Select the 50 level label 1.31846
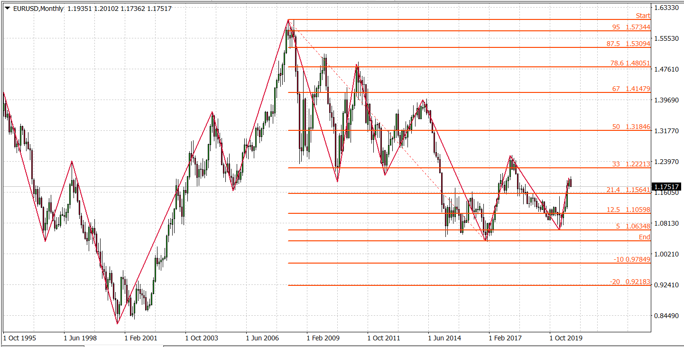684x347 pixels. click(x=631, y=127)
